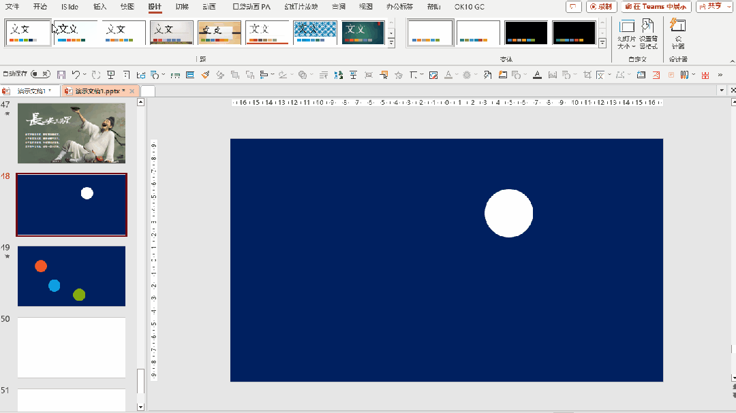Show more quick access toolbar commands
Screen dimensions: 736x413
coord(720,75)
